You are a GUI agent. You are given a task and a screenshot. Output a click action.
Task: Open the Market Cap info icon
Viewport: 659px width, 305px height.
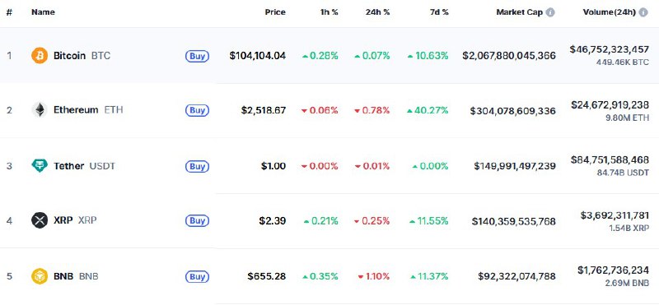click(549, 12)
